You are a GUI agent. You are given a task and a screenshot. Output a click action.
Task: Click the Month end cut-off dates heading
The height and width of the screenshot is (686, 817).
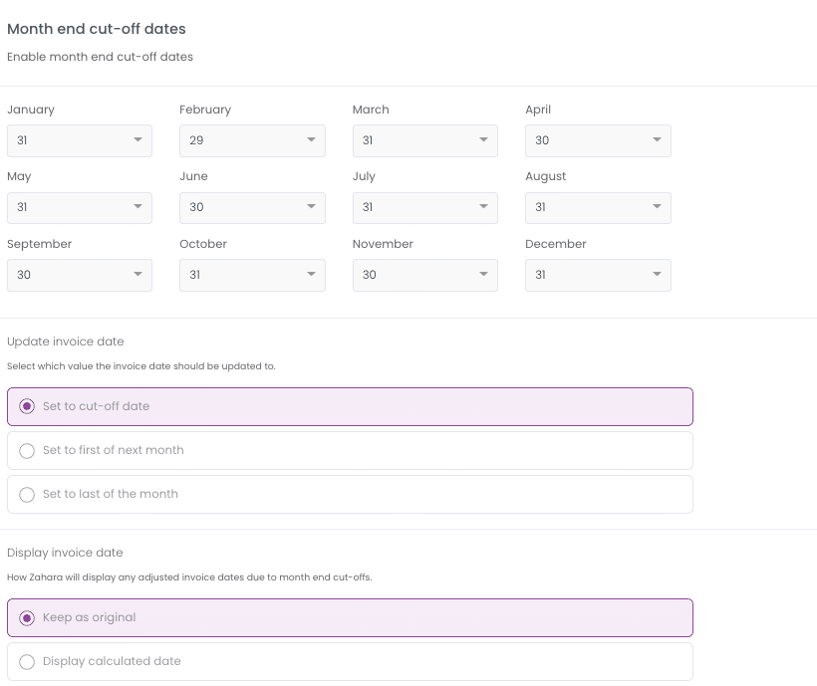97,29
